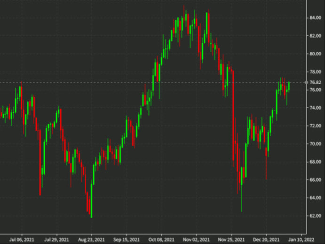This screenshot has width=325, height=244.
Task: Click the Dec 20, 2021 date label
Action: (266, 240)
